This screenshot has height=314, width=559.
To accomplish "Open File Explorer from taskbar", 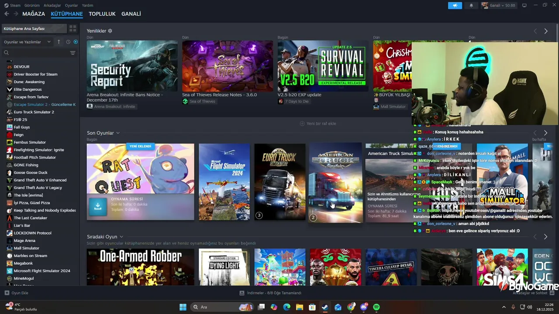I will point(300,307).
